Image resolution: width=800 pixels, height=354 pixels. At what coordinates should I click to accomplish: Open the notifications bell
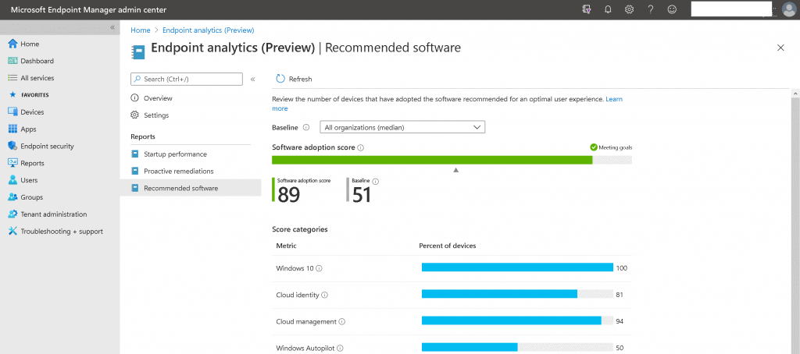(x=608, y=9)
